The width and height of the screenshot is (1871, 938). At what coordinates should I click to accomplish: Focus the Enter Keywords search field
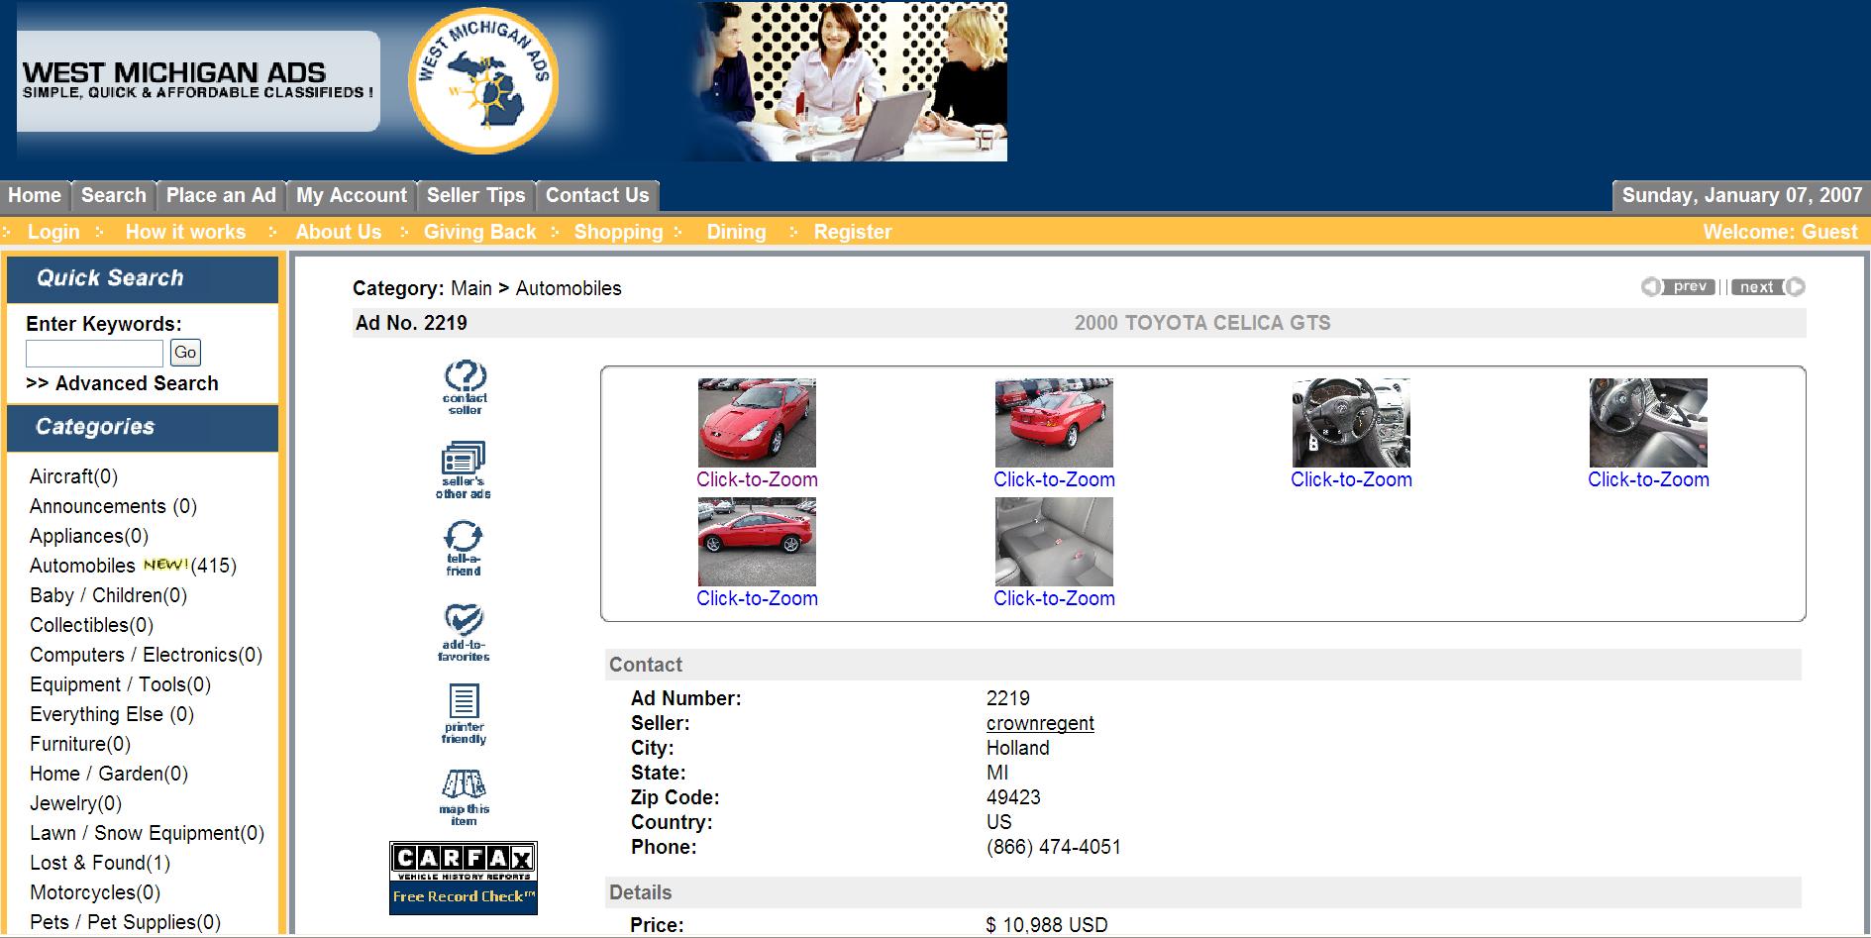(94, 353)
